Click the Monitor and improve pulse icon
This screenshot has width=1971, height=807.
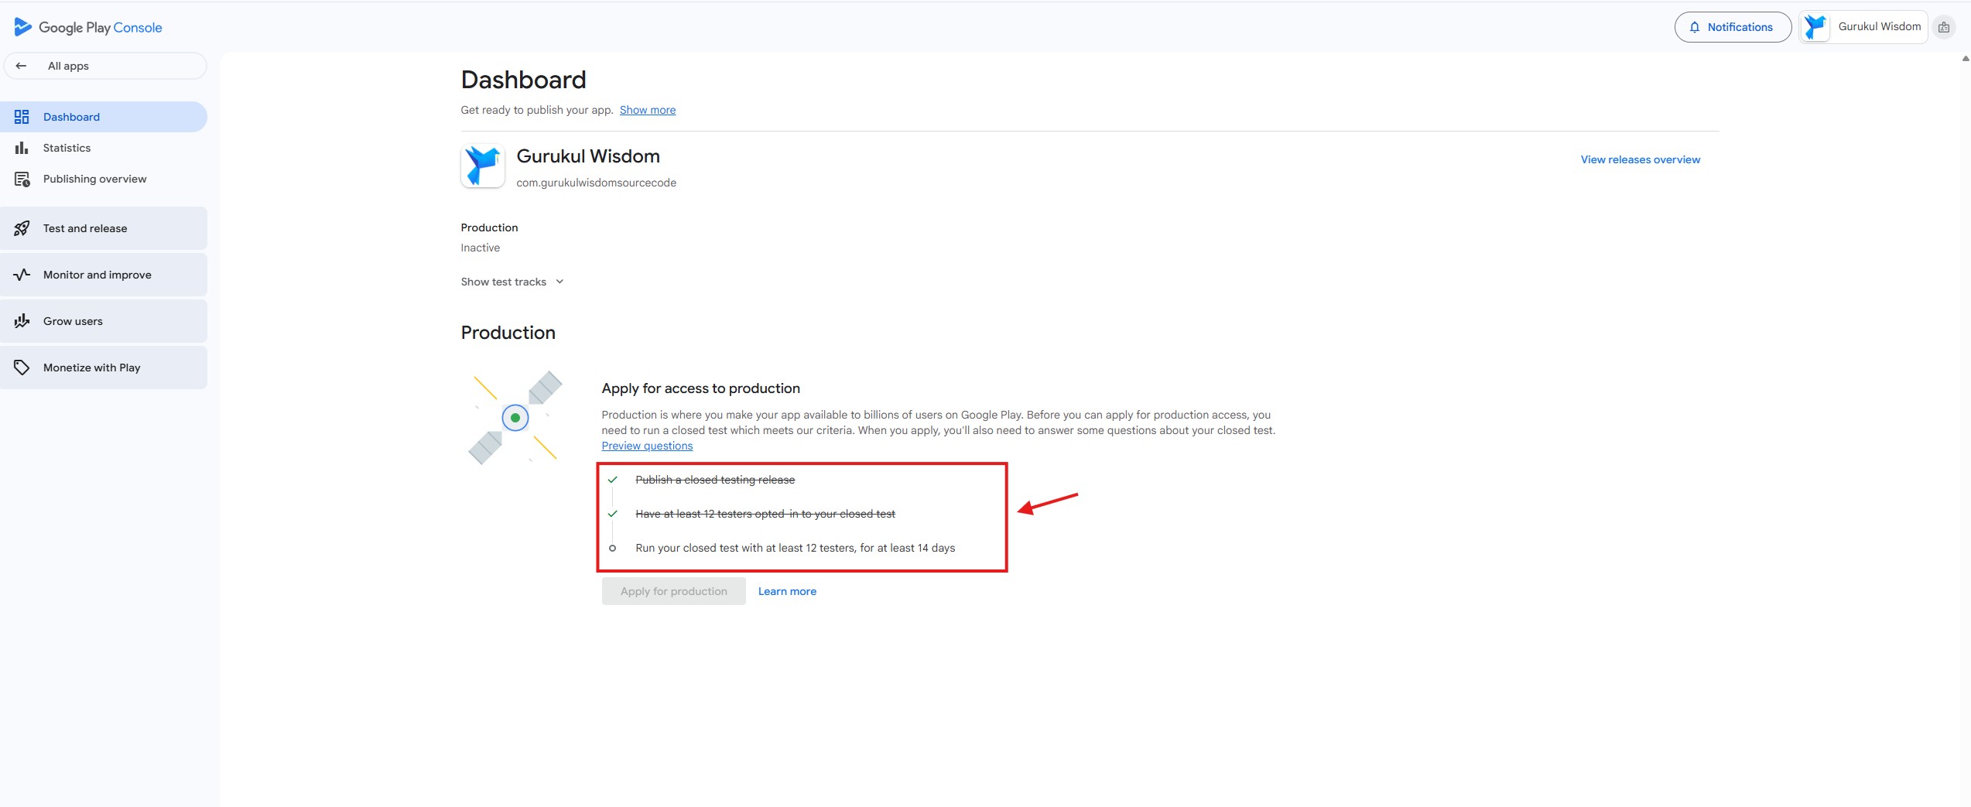[x=22, y=275]
